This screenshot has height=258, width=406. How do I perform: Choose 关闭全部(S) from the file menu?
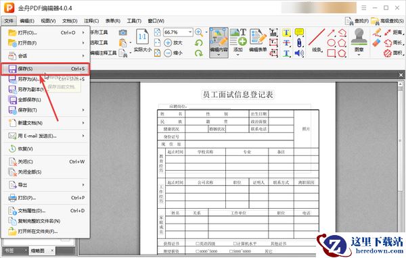coord(46,172)
